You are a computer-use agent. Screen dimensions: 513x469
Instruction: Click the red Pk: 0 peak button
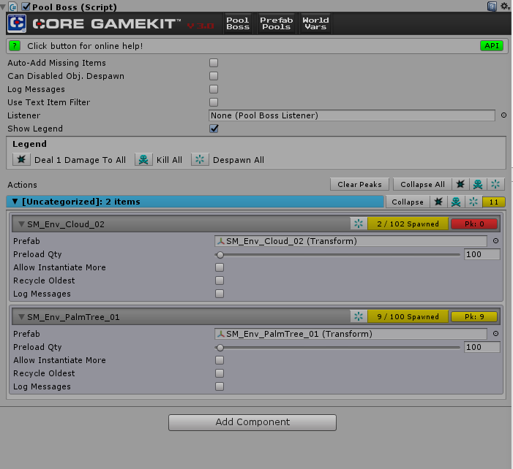pos(474,224)
